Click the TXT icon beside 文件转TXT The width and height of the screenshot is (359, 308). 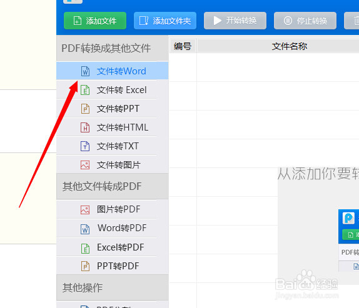point(85,146)
